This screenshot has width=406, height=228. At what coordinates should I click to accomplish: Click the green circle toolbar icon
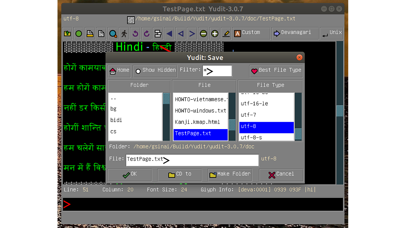tap(79, 34)
